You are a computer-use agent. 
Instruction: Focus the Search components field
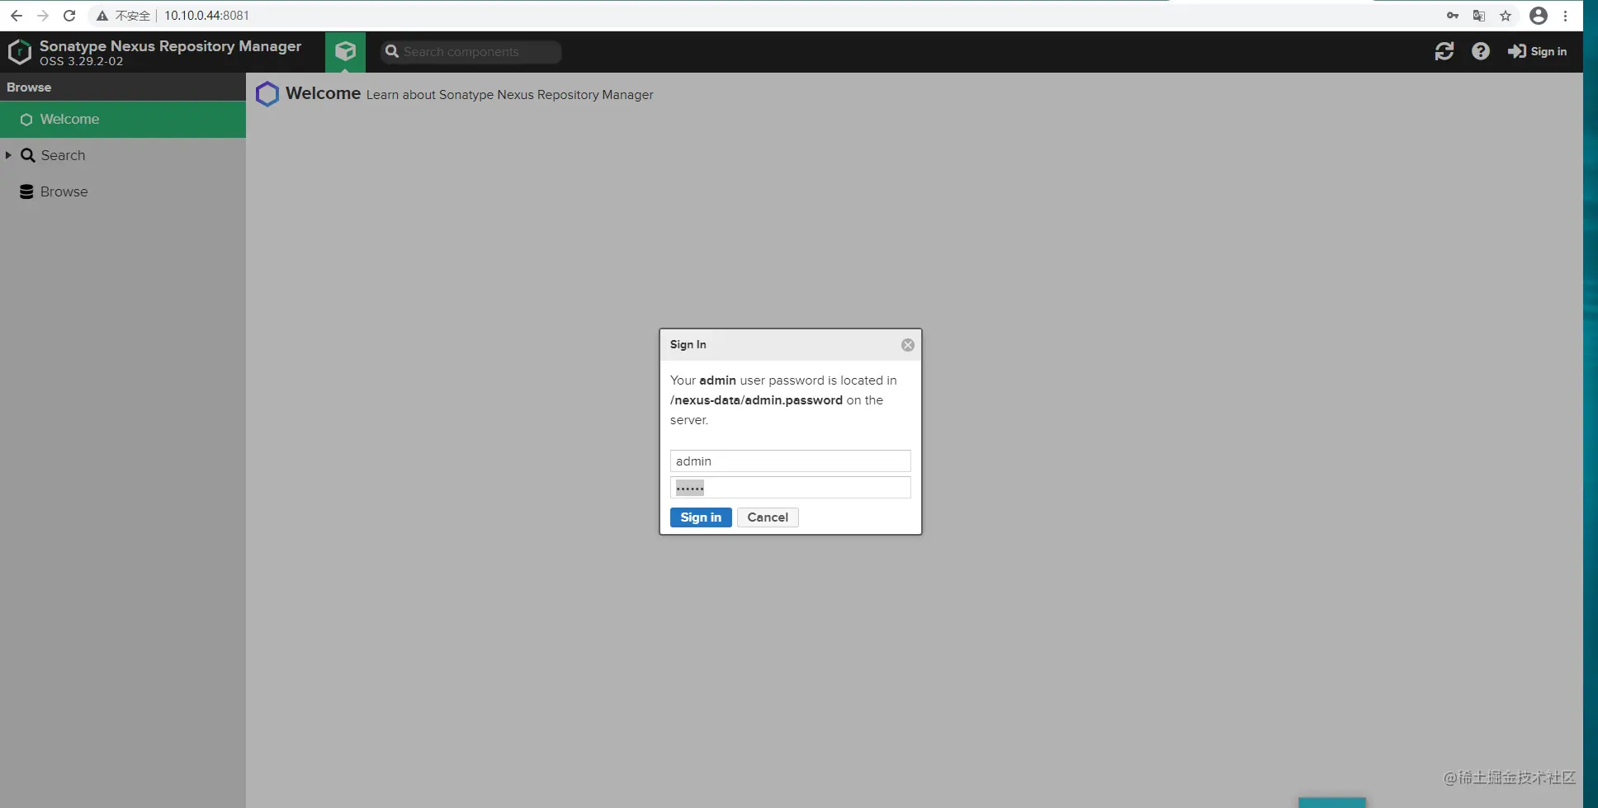pos(471,52)
